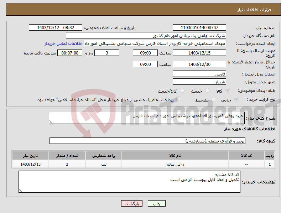
Task: Click the delivery city field شیراز
Action: coord(199,82)
